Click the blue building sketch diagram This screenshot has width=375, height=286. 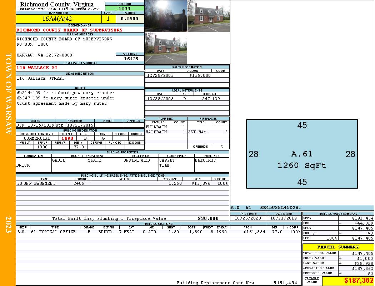tap(302, 154)
